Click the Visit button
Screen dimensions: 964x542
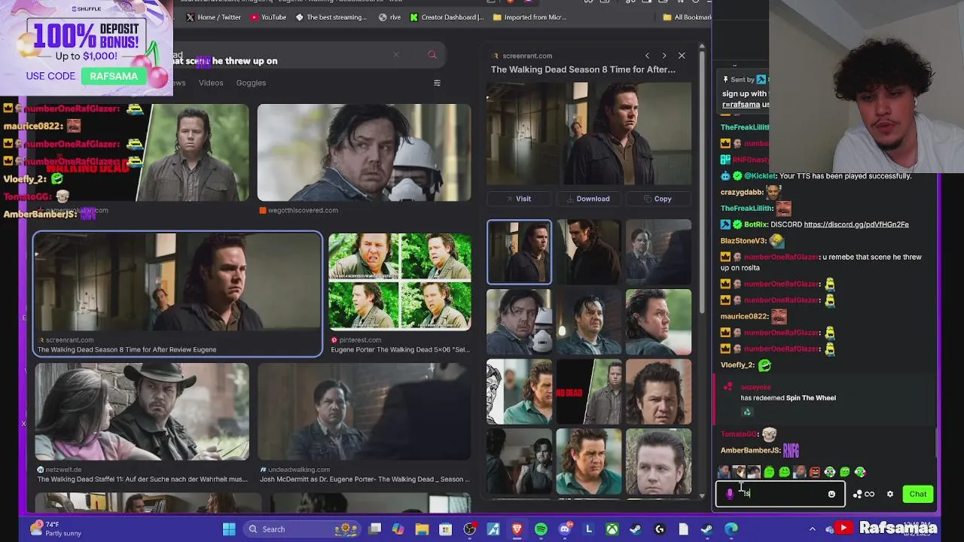[518, 199]
